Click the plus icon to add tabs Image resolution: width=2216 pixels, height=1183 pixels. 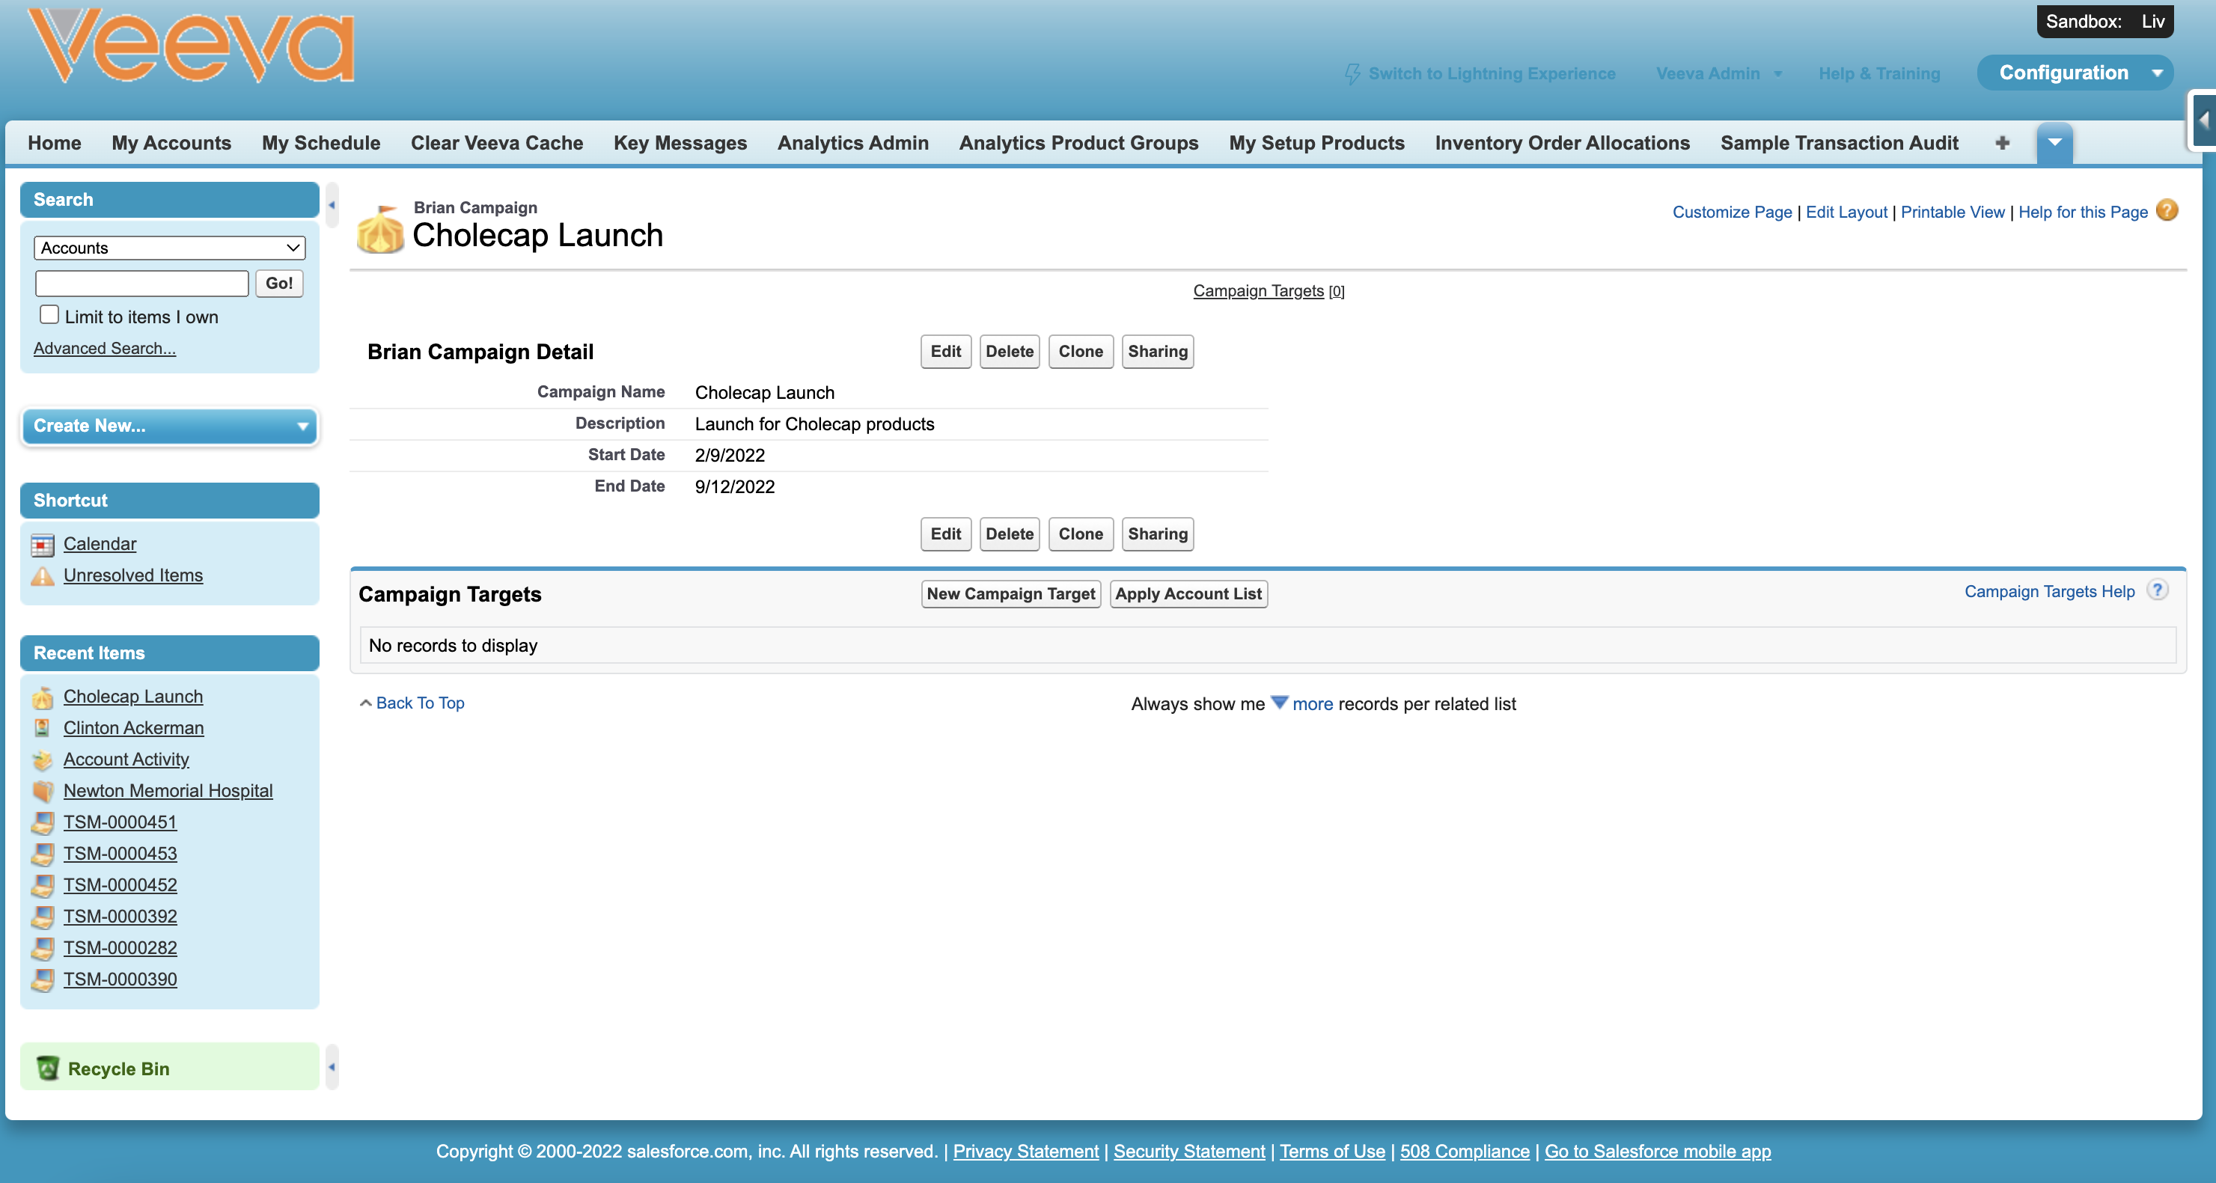(2002, 143)
